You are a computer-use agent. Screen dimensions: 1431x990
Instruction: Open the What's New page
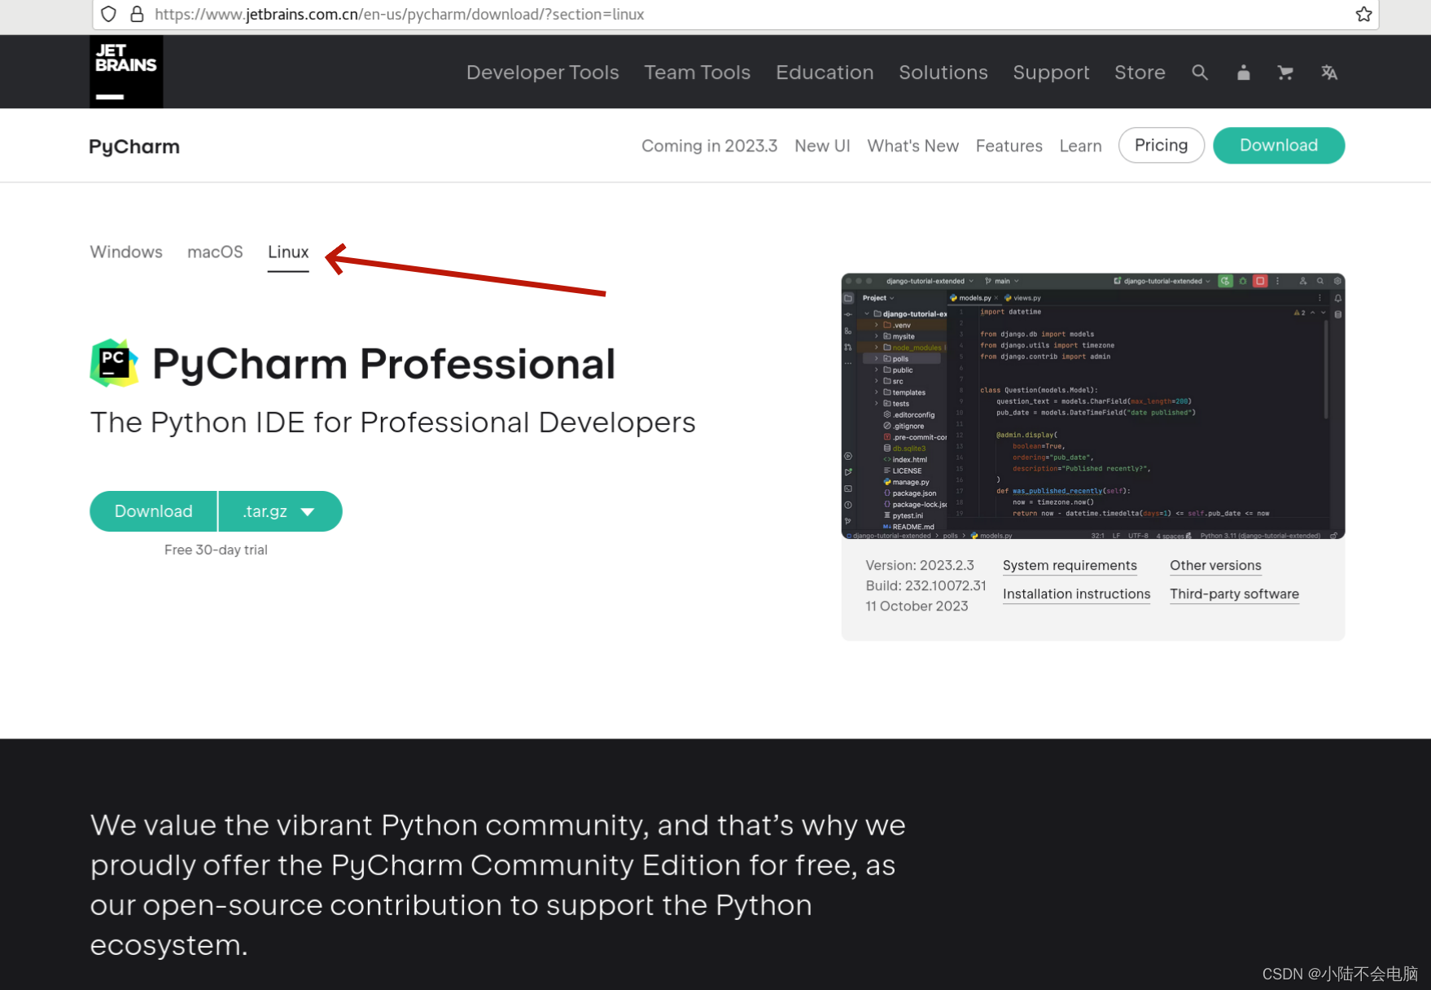click(912, 146)
